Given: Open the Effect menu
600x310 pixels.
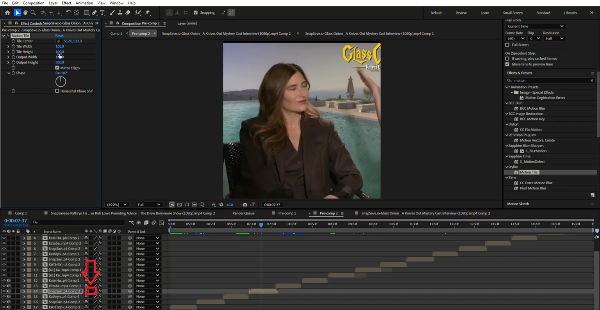Looking at the screenshot, I should (66, 3).
